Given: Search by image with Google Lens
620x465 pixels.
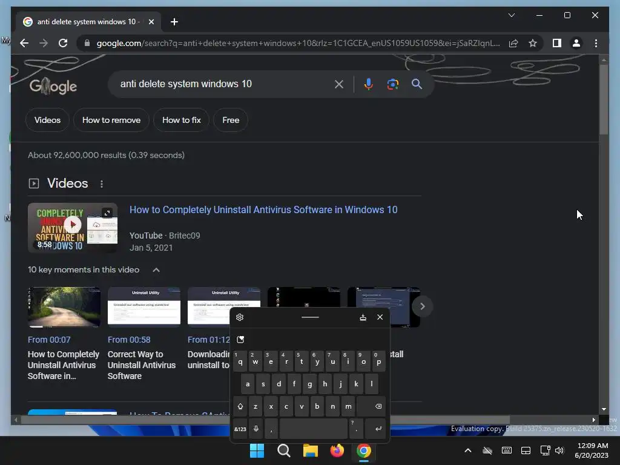Looking at the screenshot, I should [x=392, y=84].
